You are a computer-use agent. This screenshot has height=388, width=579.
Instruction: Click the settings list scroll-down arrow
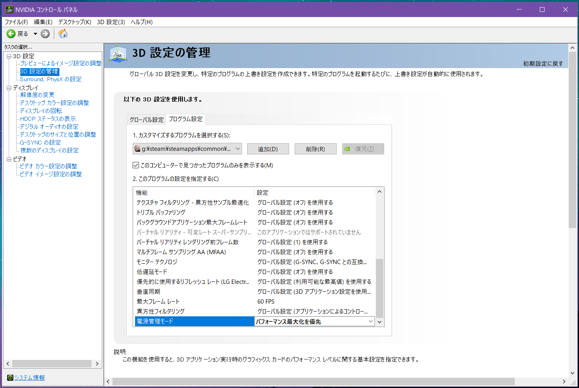[379, 322]
